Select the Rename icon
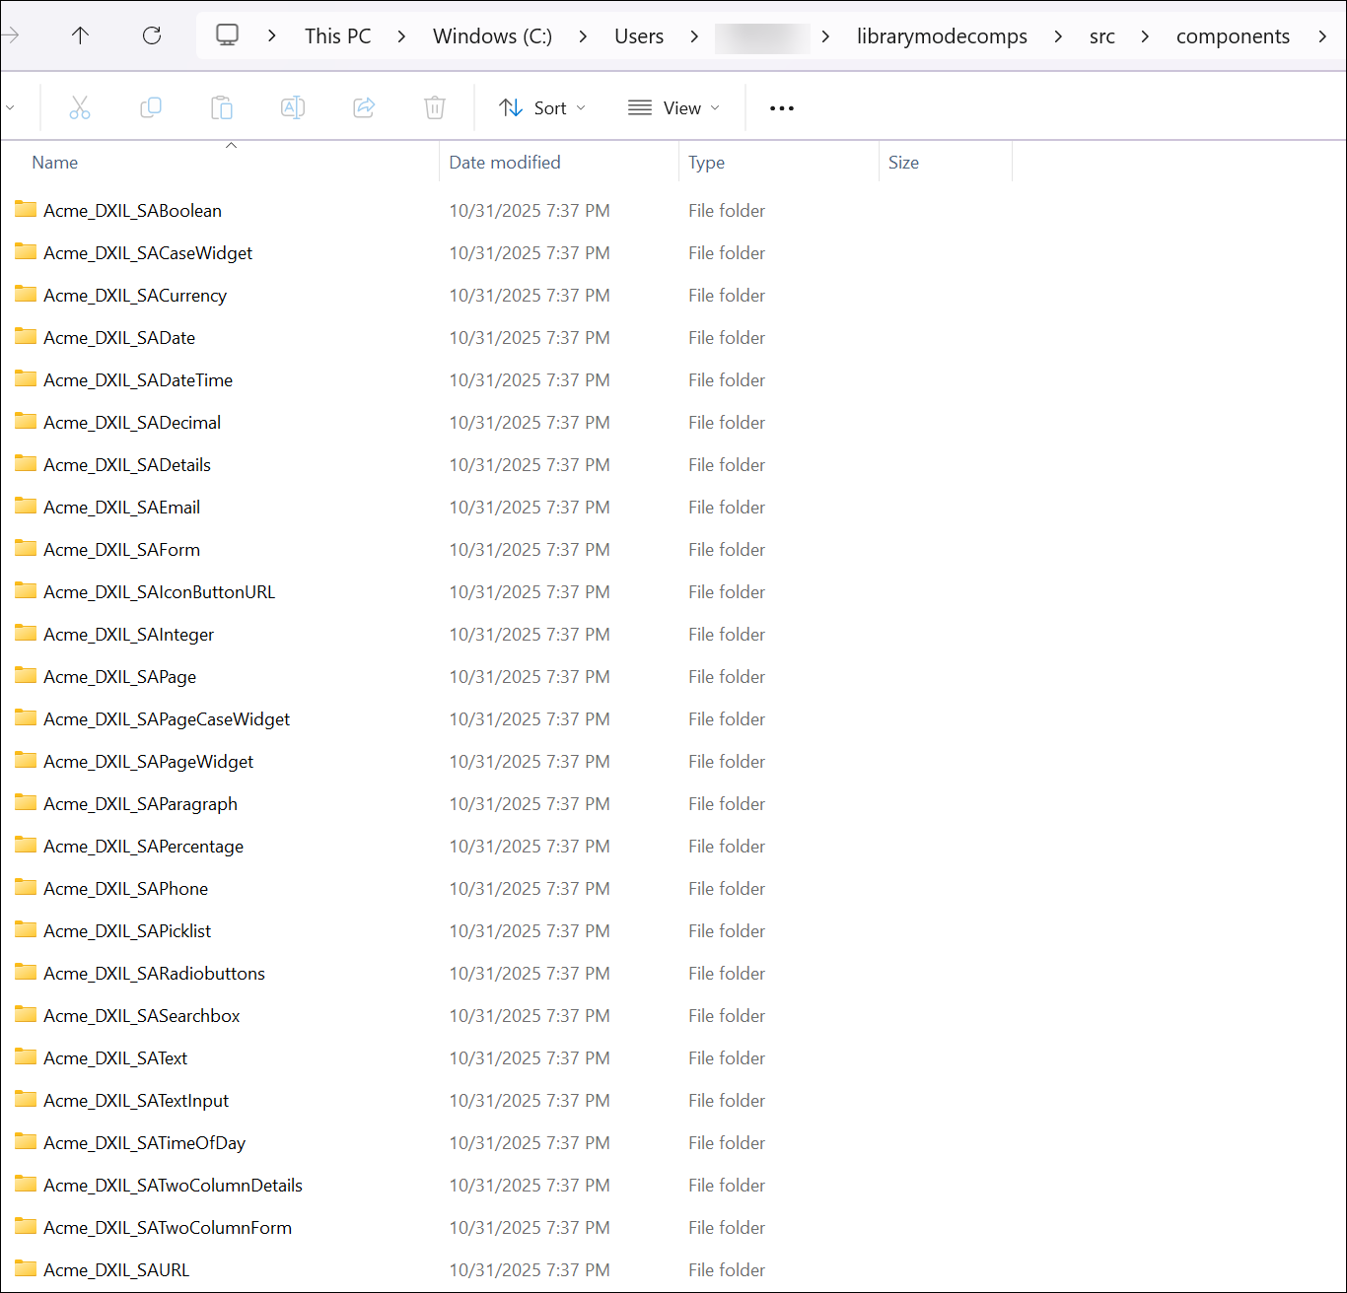The width and height of the screenshot is (1347, 1293). click(293, 107)
